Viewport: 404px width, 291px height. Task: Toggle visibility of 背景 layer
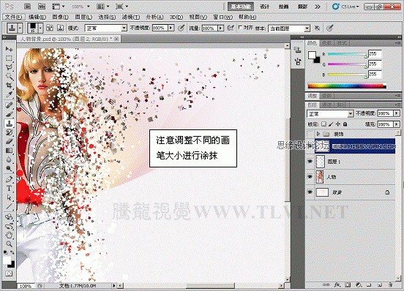(310, 192)
